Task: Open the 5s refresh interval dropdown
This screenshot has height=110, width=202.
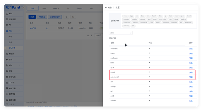Action: click(73, 17)
